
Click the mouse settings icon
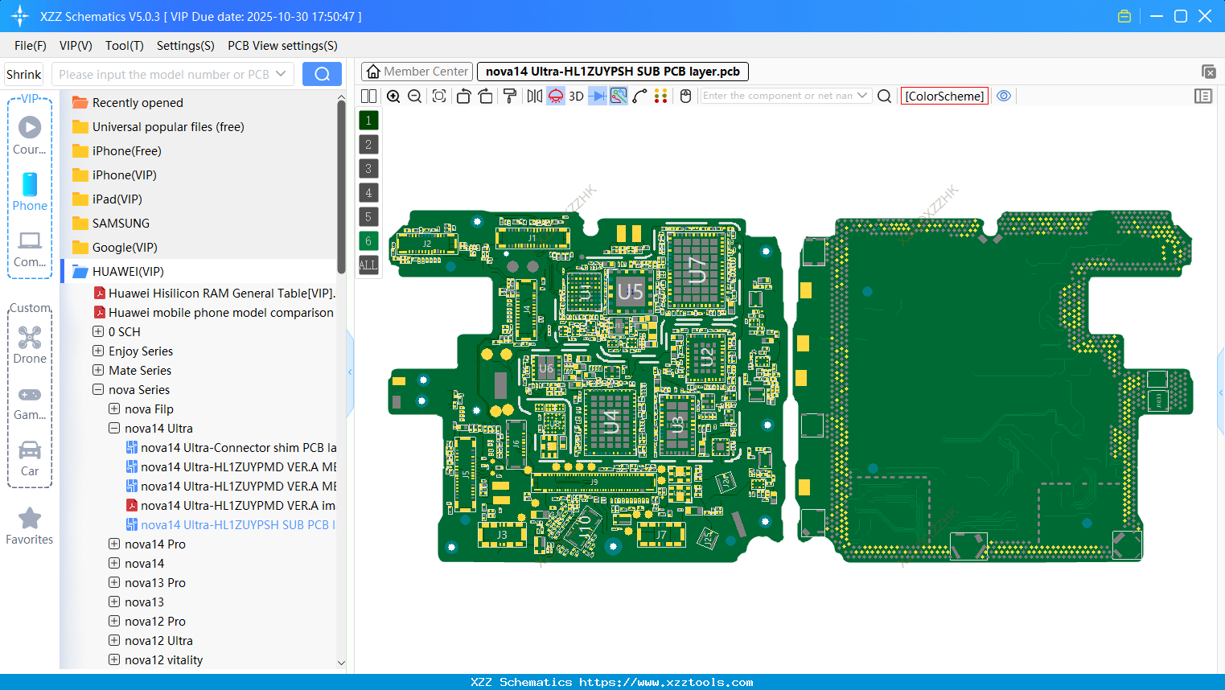(685, 97)
